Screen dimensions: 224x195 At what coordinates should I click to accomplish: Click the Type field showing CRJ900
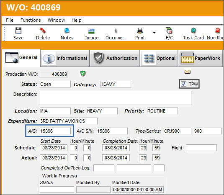(178, 131)
